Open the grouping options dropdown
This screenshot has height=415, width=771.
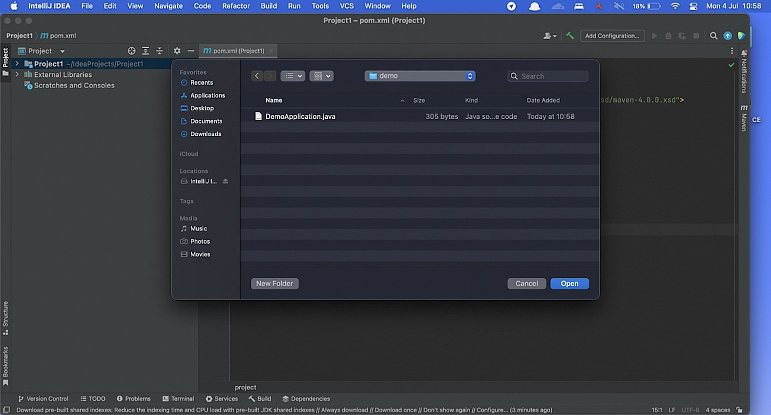(321, 76)
